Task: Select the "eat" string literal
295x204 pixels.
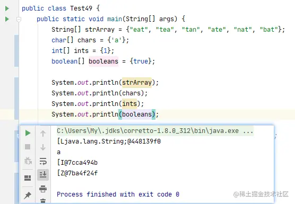Action: pos(139,30)
